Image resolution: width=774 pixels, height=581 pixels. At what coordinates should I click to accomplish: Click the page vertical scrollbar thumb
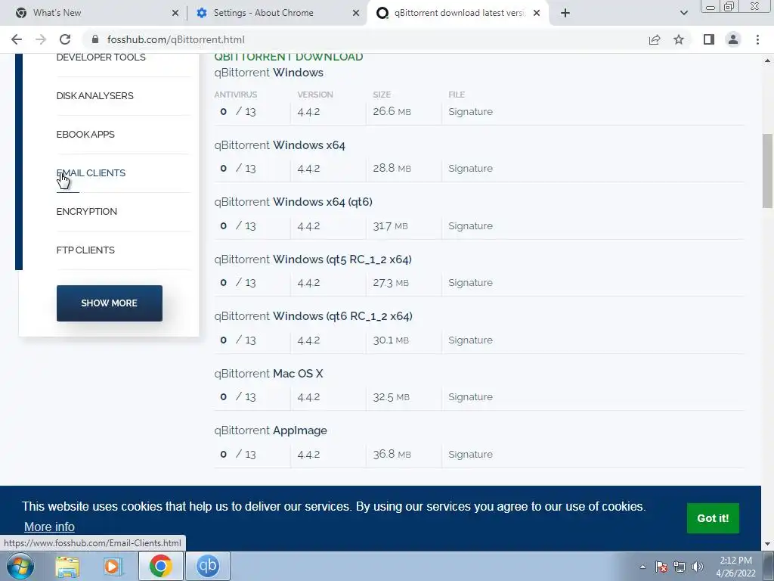click(767, 171)
